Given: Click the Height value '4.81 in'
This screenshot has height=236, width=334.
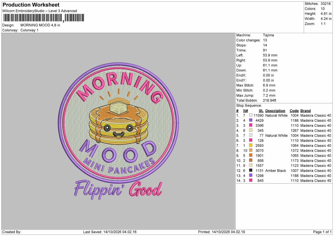Looking at the screenshot, I should [x=326, y=14].
